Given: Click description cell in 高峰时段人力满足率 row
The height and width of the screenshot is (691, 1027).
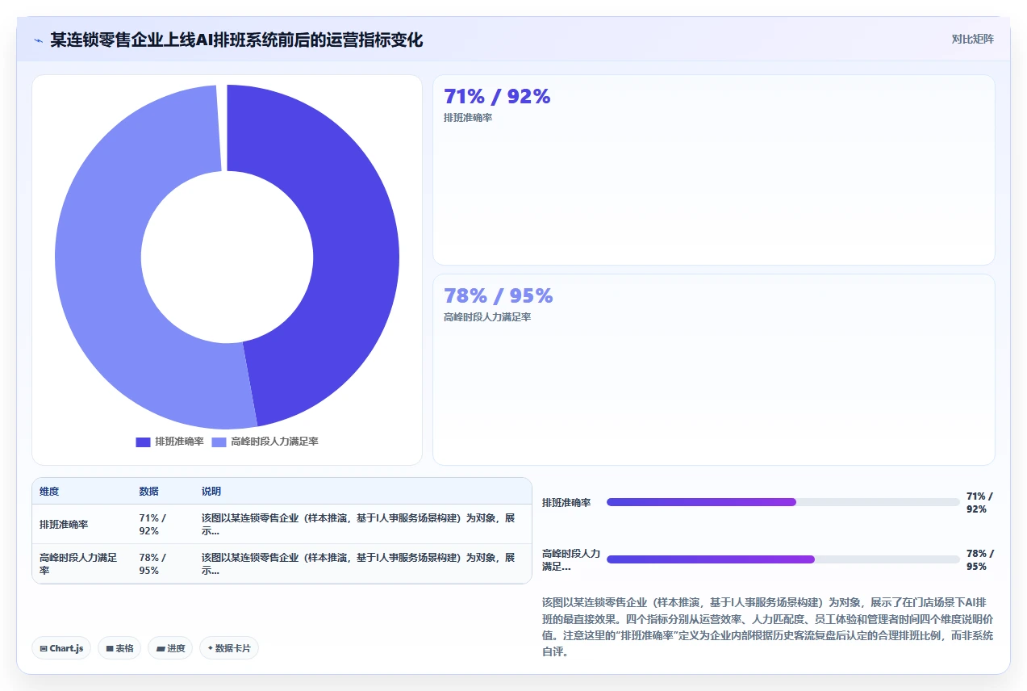Looking at the screenshot, I should coord(363,563).
